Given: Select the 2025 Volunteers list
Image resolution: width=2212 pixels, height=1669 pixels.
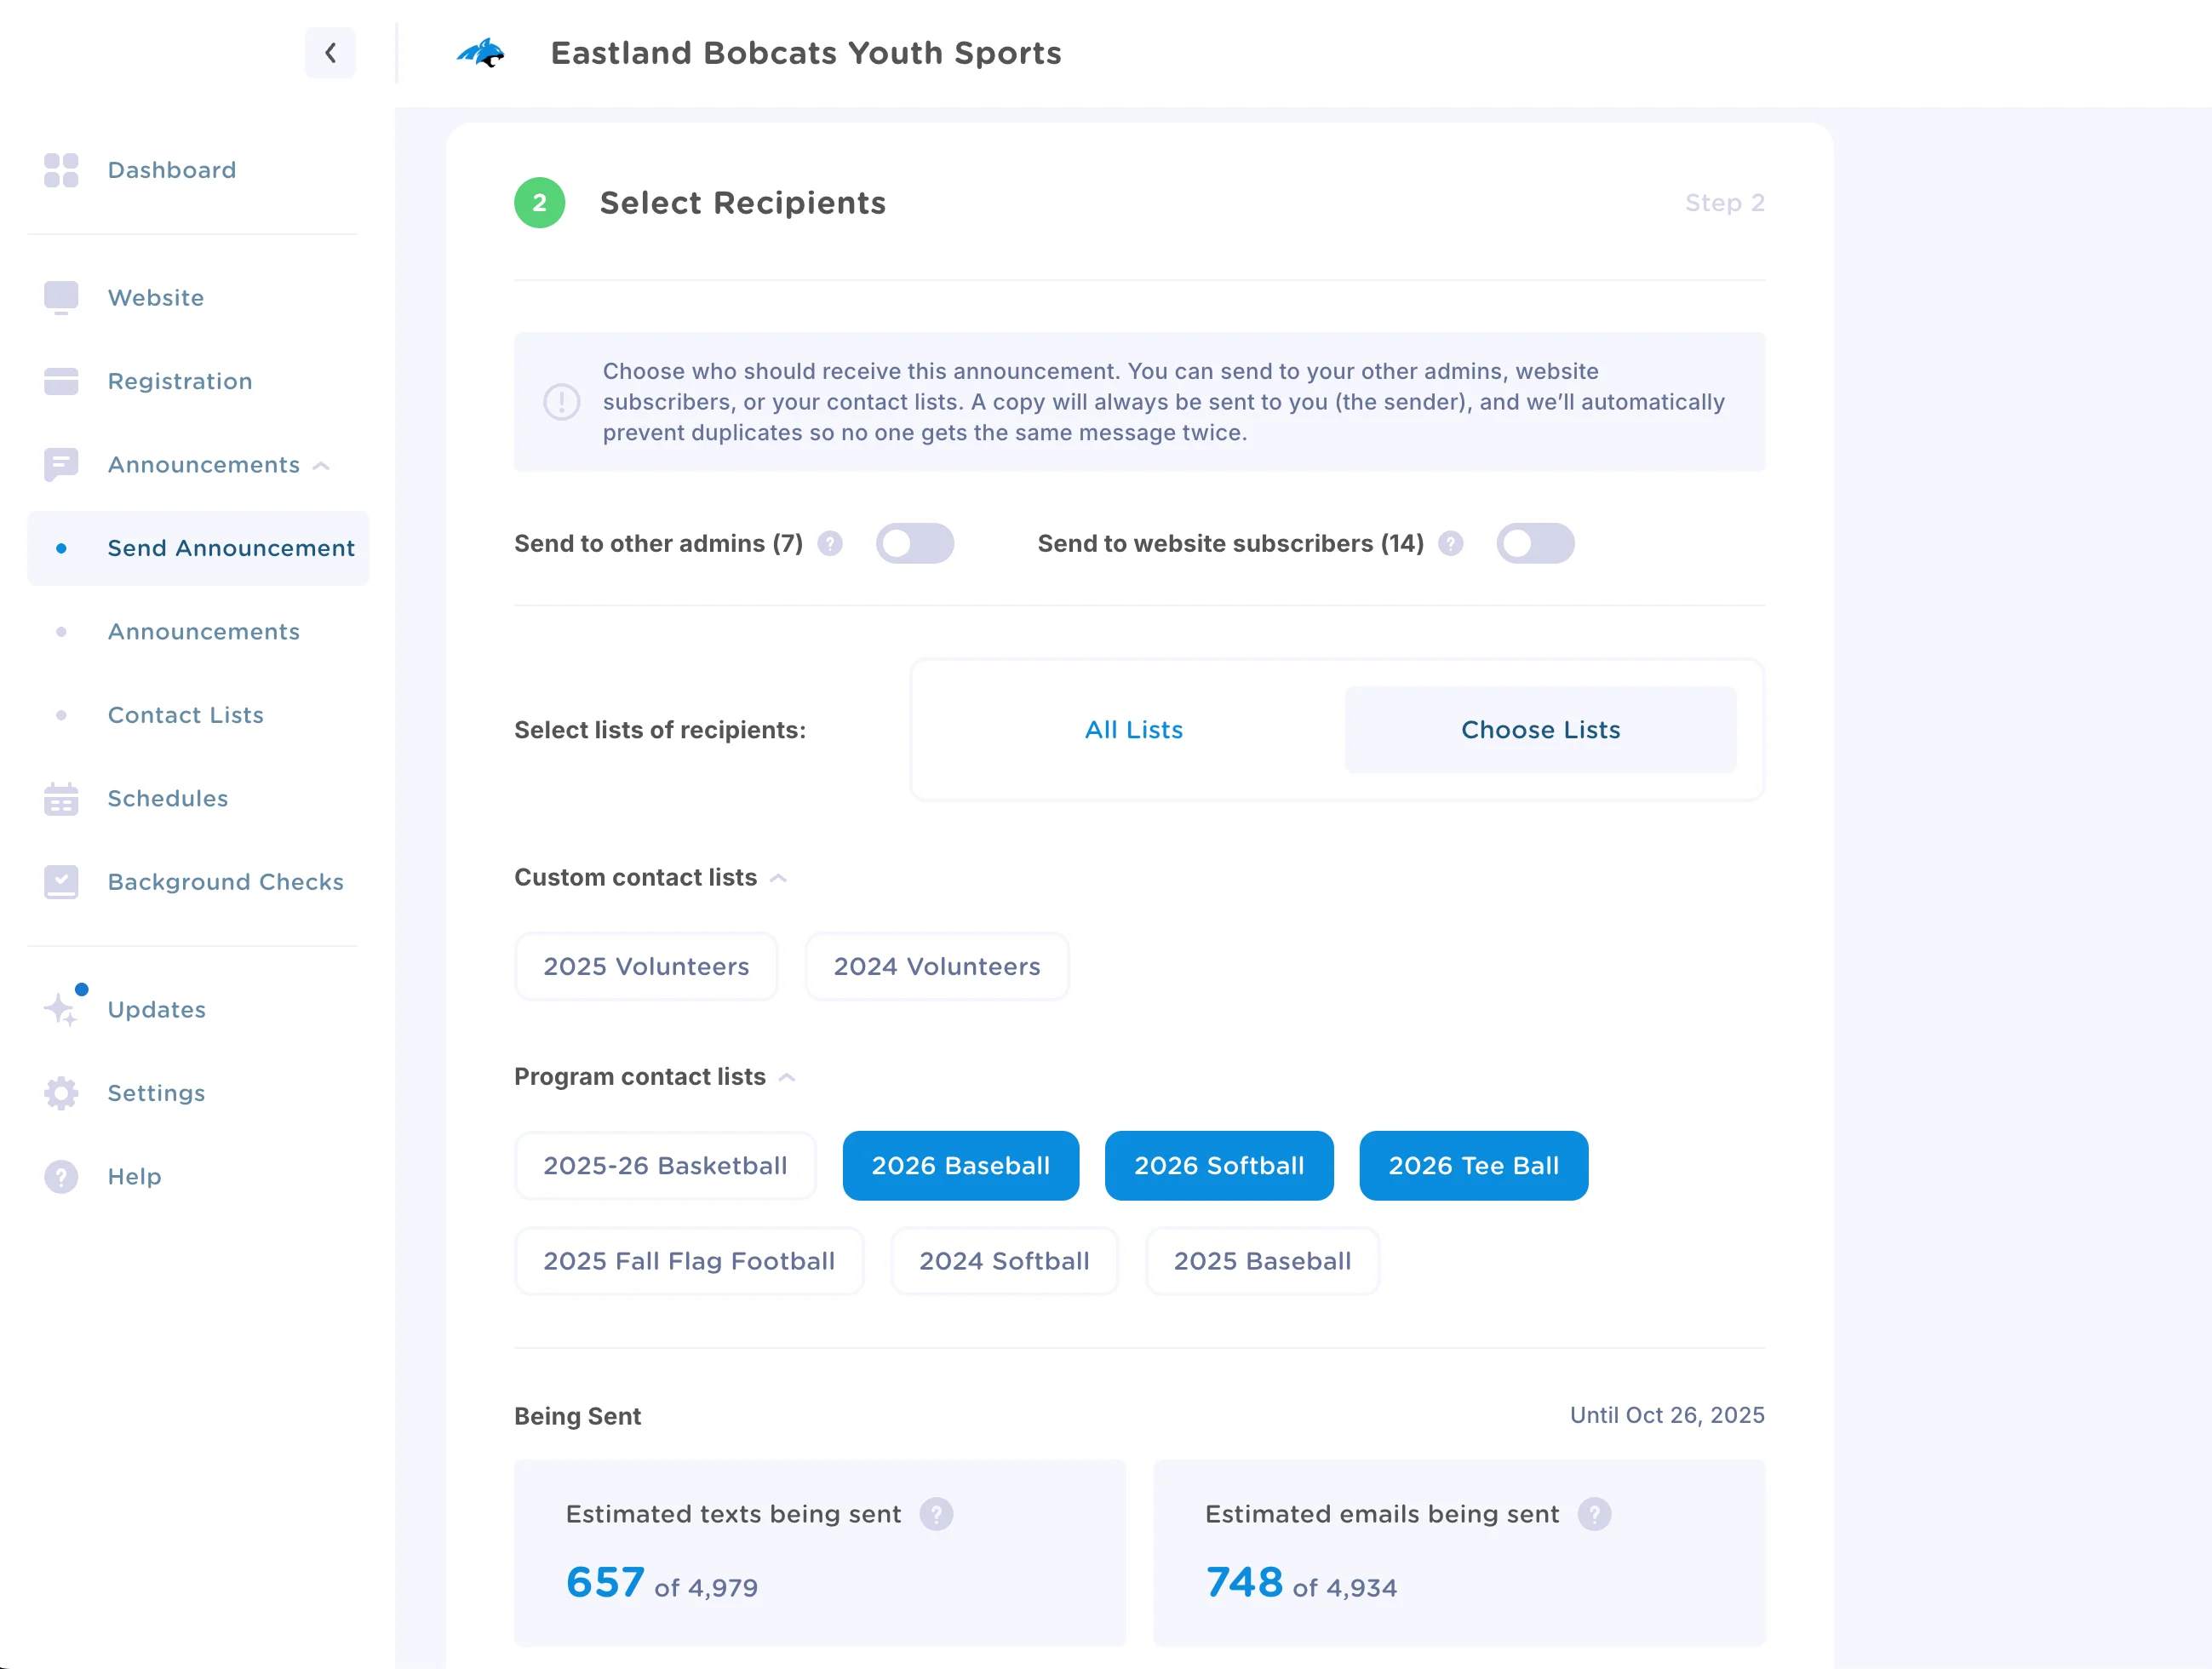Looking at the screenshot, I should [646, 966].
